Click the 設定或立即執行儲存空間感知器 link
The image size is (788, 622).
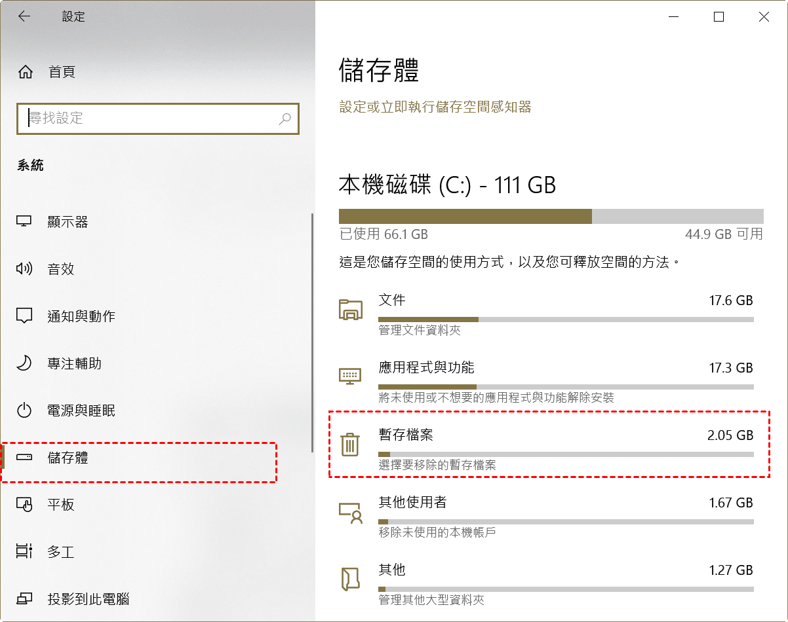point(435,107)
